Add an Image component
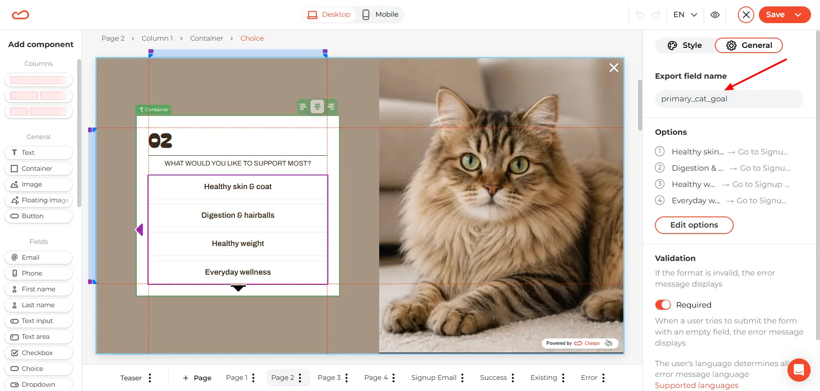 tap(38, 184)
